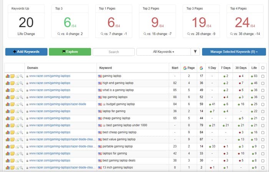Check the box for the 'gaming laptop' row
Screen dimensions: 269x172
[262, 76]
